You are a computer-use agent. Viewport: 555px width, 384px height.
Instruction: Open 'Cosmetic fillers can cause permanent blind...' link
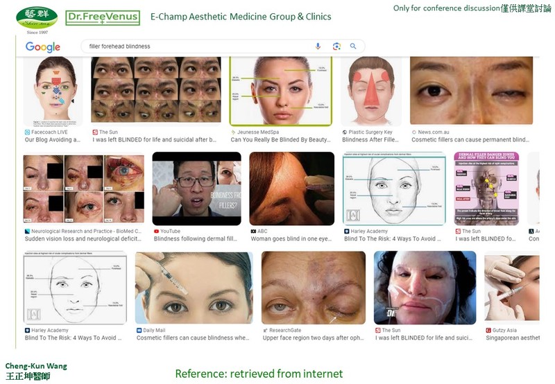pos(470,140)
